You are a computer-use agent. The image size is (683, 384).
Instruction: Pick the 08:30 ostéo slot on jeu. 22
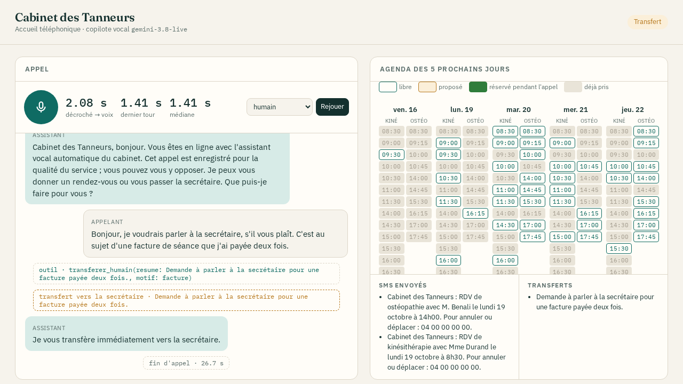coord(646,131)
